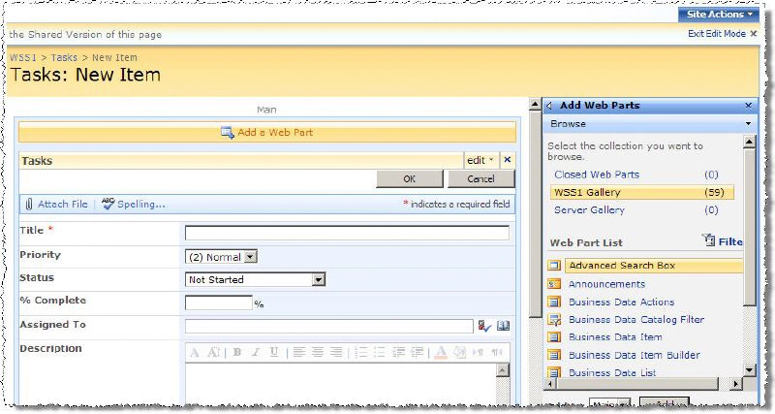The image size is (775, 414).
Task: Align text right in Description toolbar
Action: 336,353
